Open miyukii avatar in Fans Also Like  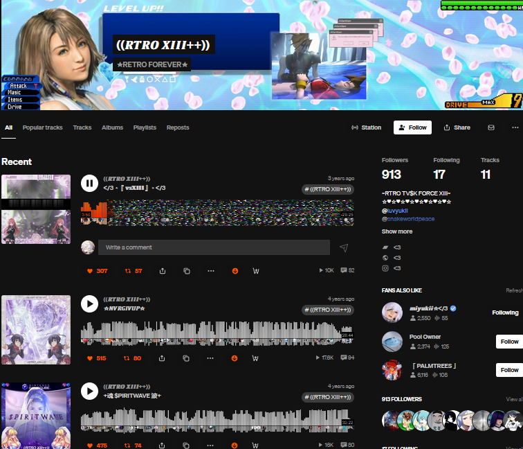tap(392, 312)
